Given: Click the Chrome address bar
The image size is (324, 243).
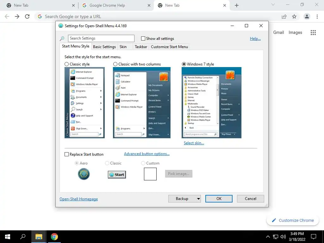Looking at the screenshot, I should [x=157, y=16].
